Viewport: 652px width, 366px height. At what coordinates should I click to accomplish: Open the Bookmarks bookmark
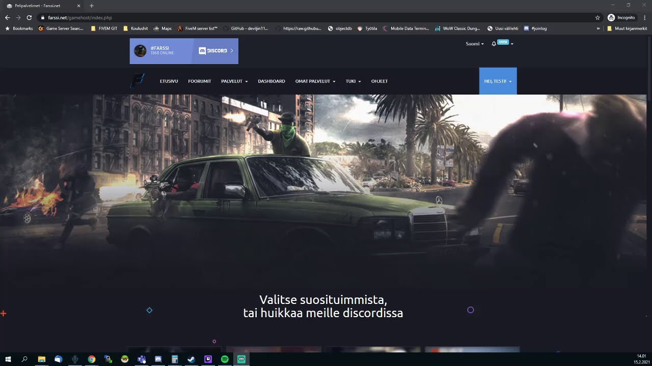coord(19,28)
